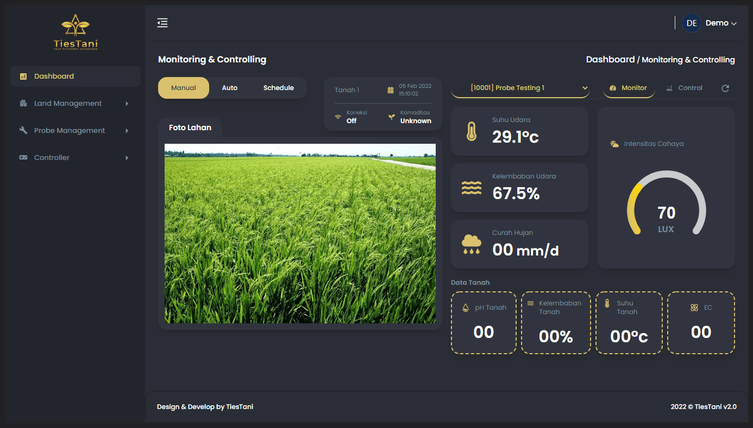753x428 pixels.
Task: Click the thermometer icon for Suhu Udara
Action: click(x=471, y=131)
